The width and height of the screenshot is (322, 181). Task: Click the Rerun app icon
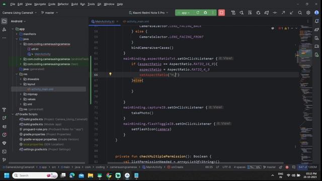[198, 13]
